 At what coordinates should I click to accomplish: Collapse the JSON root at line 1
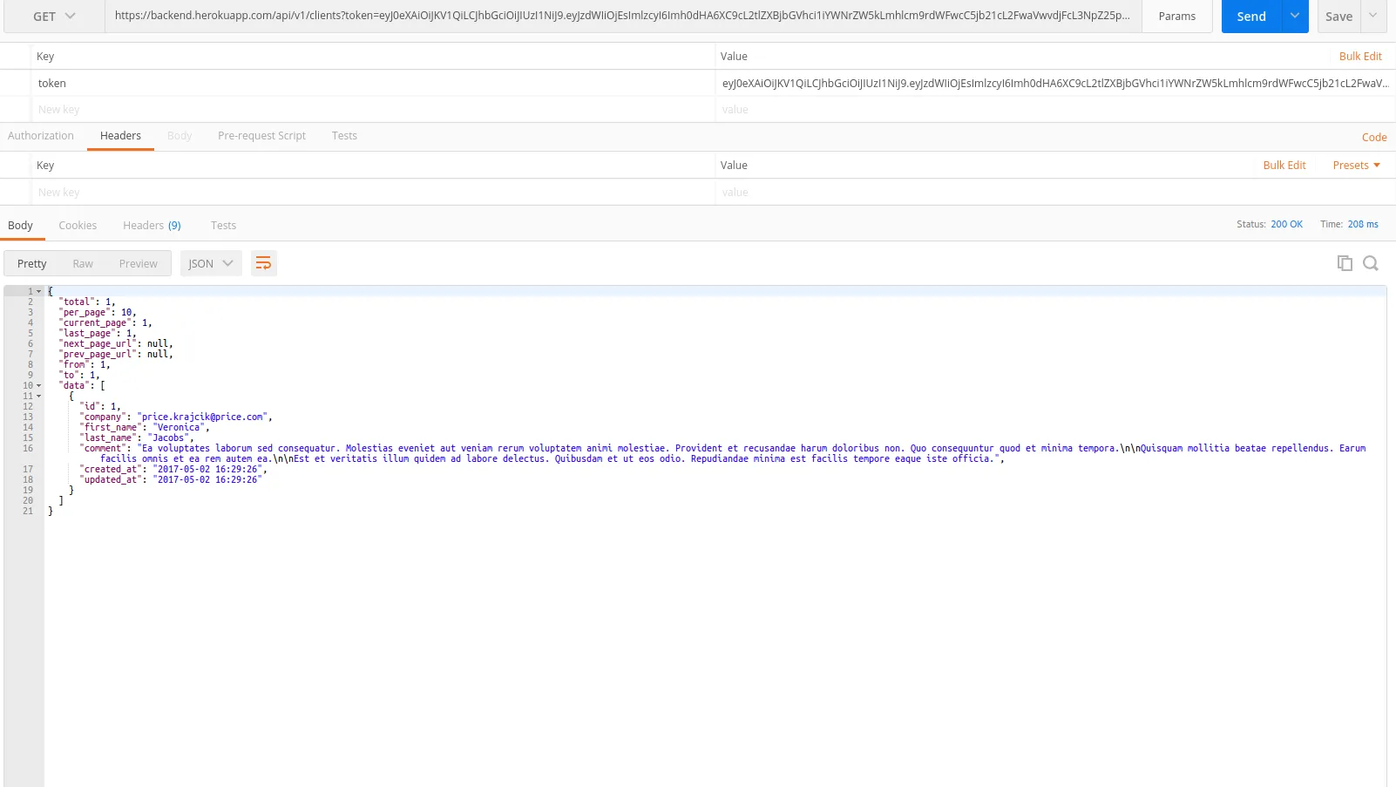point(38,291)
